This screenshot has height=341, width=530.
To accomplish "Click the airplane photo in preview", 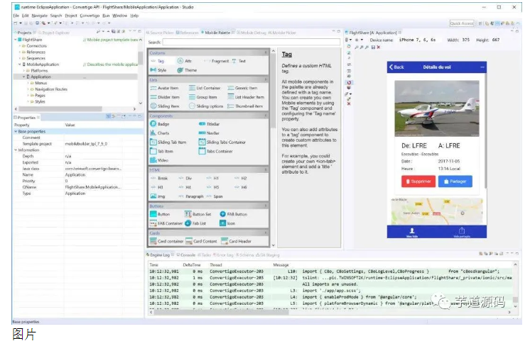I will tap(437, 108).
